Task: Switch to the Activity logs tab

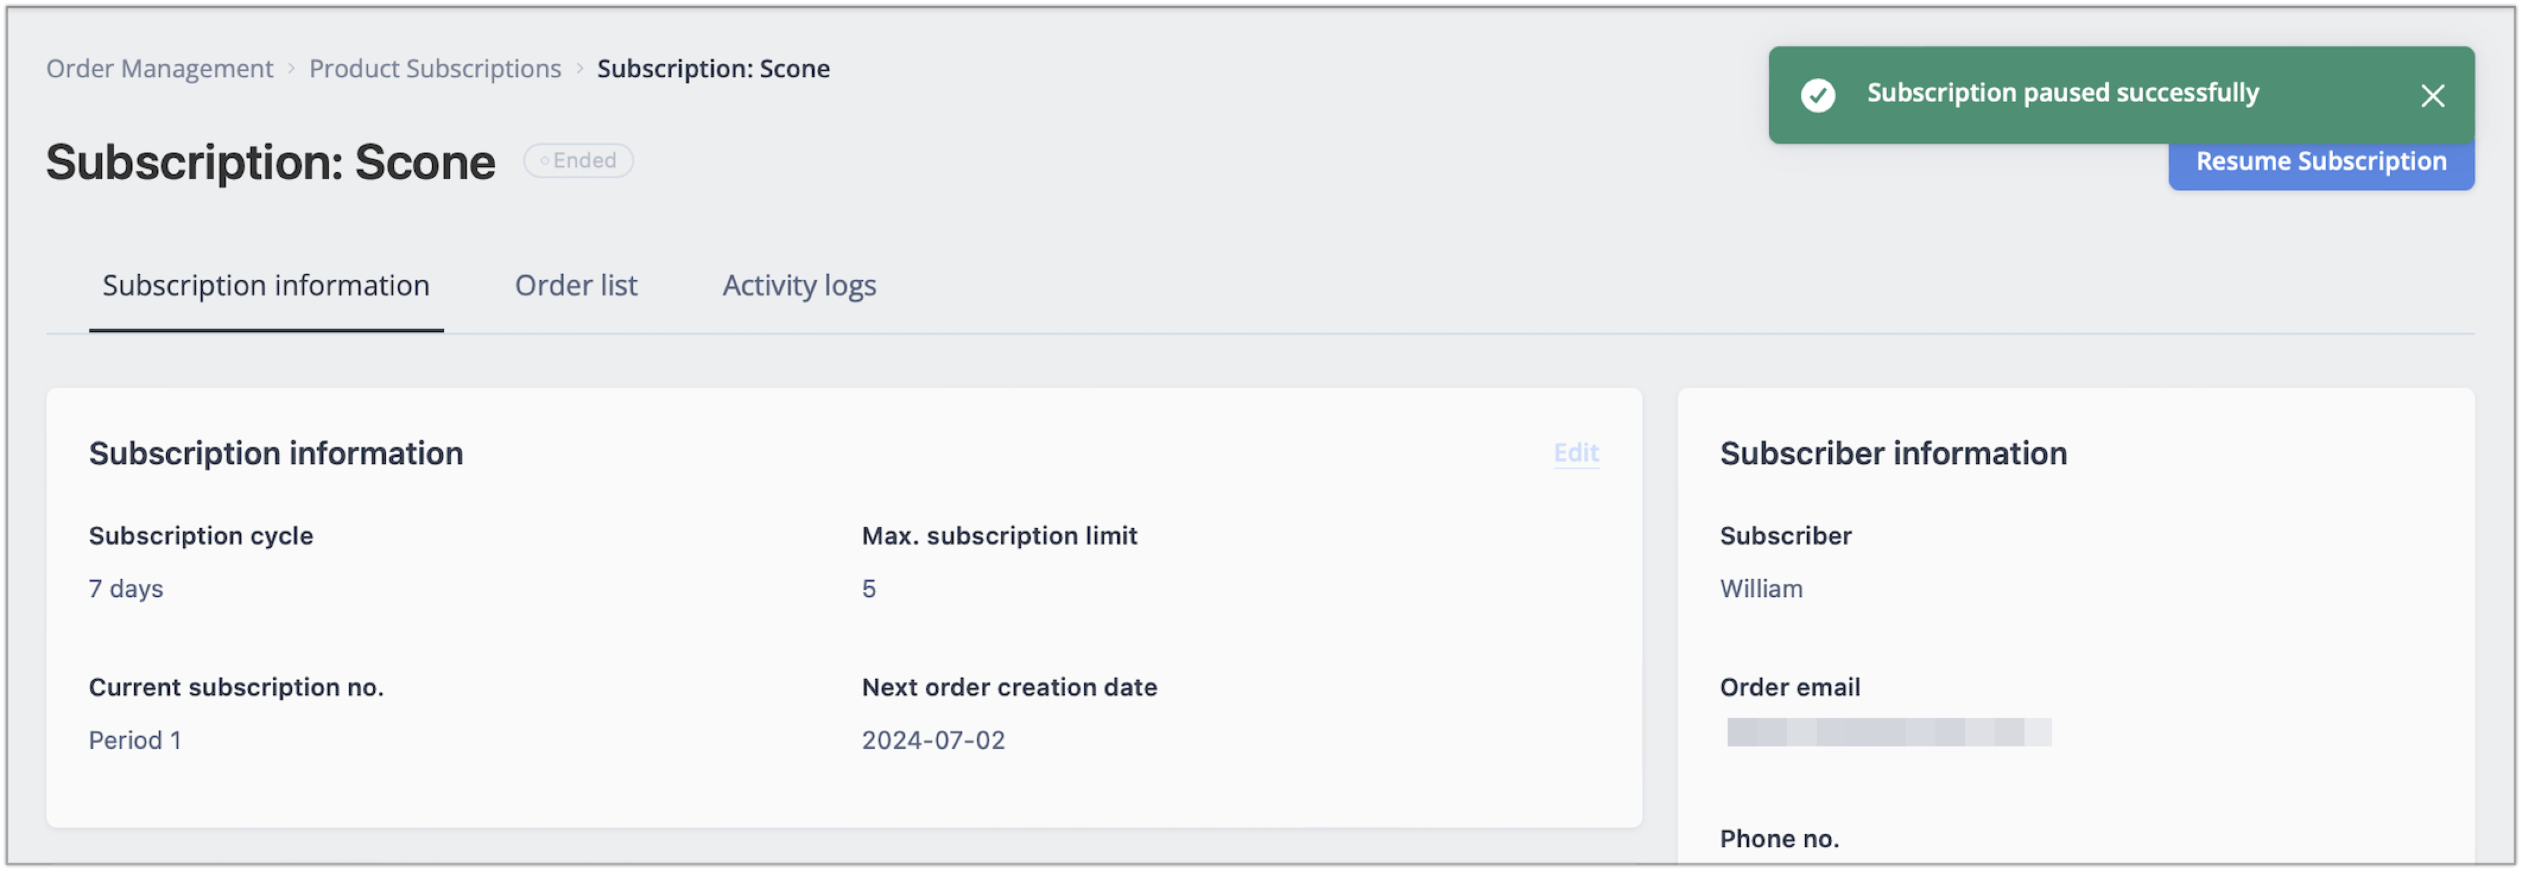Action: (799, 286)
